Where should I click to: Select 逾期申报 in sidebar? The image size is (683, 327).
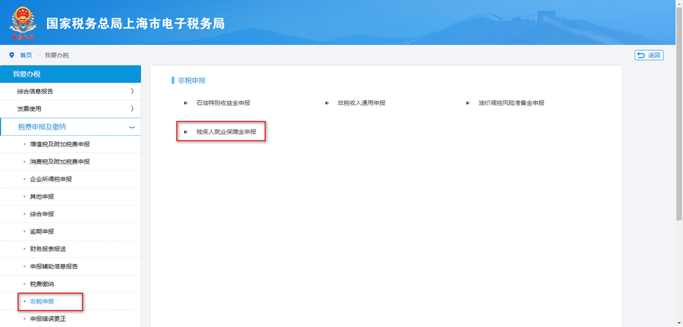42,231
